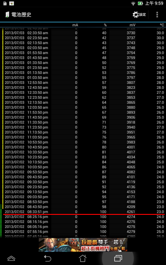Tap the mA column header
Image resolution: width=166 pixels, height=265 pixels.
coord(75,25)
